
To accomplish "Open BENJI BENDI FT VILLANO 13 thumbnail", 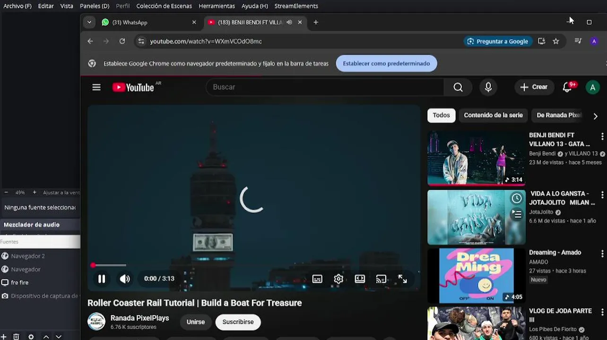I will pyautogui.click(x=476, y=158).
